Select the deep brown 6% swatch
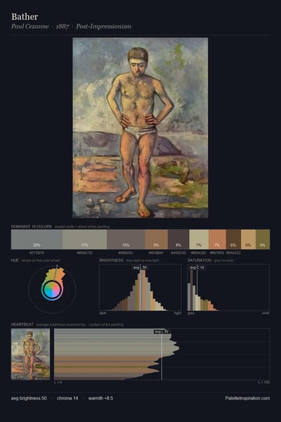The width and height of the screenshot is (281, 422). (233, 239)
